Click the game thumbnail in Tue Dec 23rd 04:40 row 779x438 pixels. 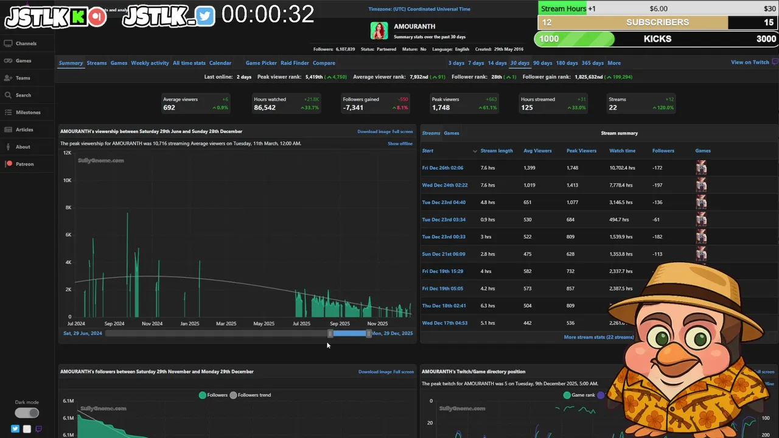click(x=701, y=202)
